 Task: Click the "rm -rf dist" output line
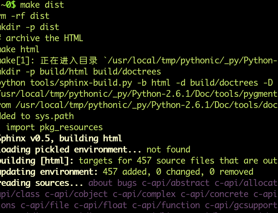coord(24,16)
